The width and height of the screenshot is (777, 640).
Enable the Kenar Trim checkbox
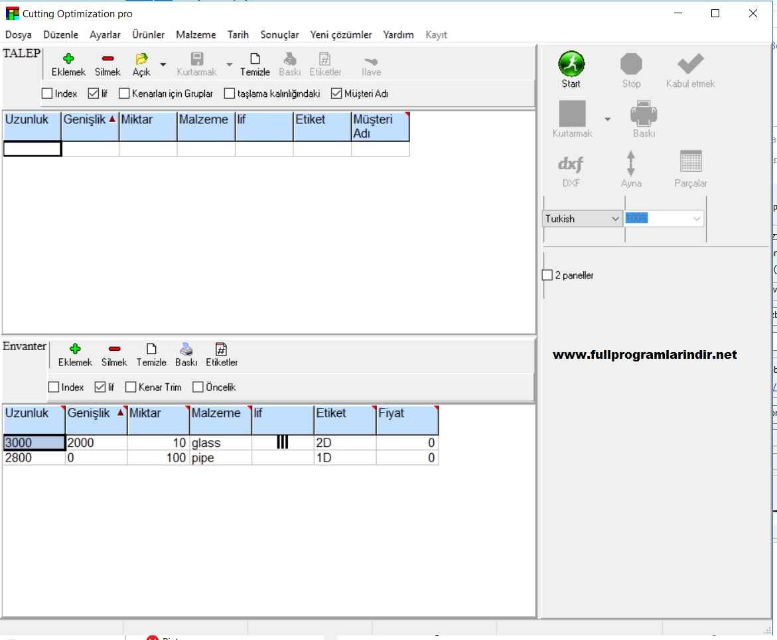coord(131,387)
